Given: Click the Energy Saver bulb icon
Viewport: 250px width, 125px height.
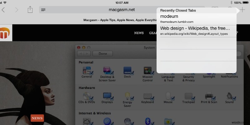Looking at the screenshot, I should point(127,96).
